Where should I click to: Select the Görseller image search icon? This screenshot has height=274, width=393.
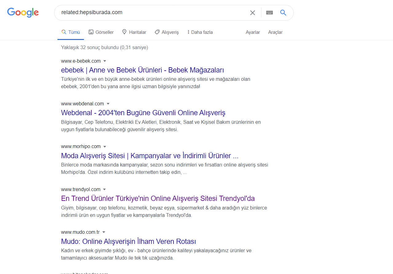coord(91,32)
